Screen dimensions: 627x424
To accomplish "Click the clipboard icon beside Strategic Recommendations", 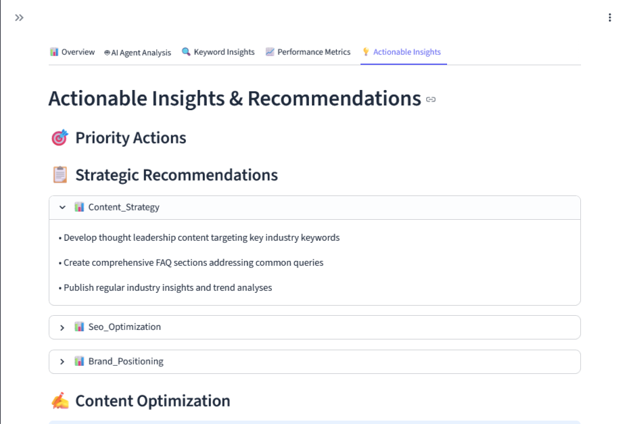I will point(60,175).
